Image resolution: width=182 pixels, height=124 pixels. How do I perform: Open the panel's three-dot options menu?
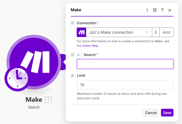pyautogui.click(x=147, y=10)
